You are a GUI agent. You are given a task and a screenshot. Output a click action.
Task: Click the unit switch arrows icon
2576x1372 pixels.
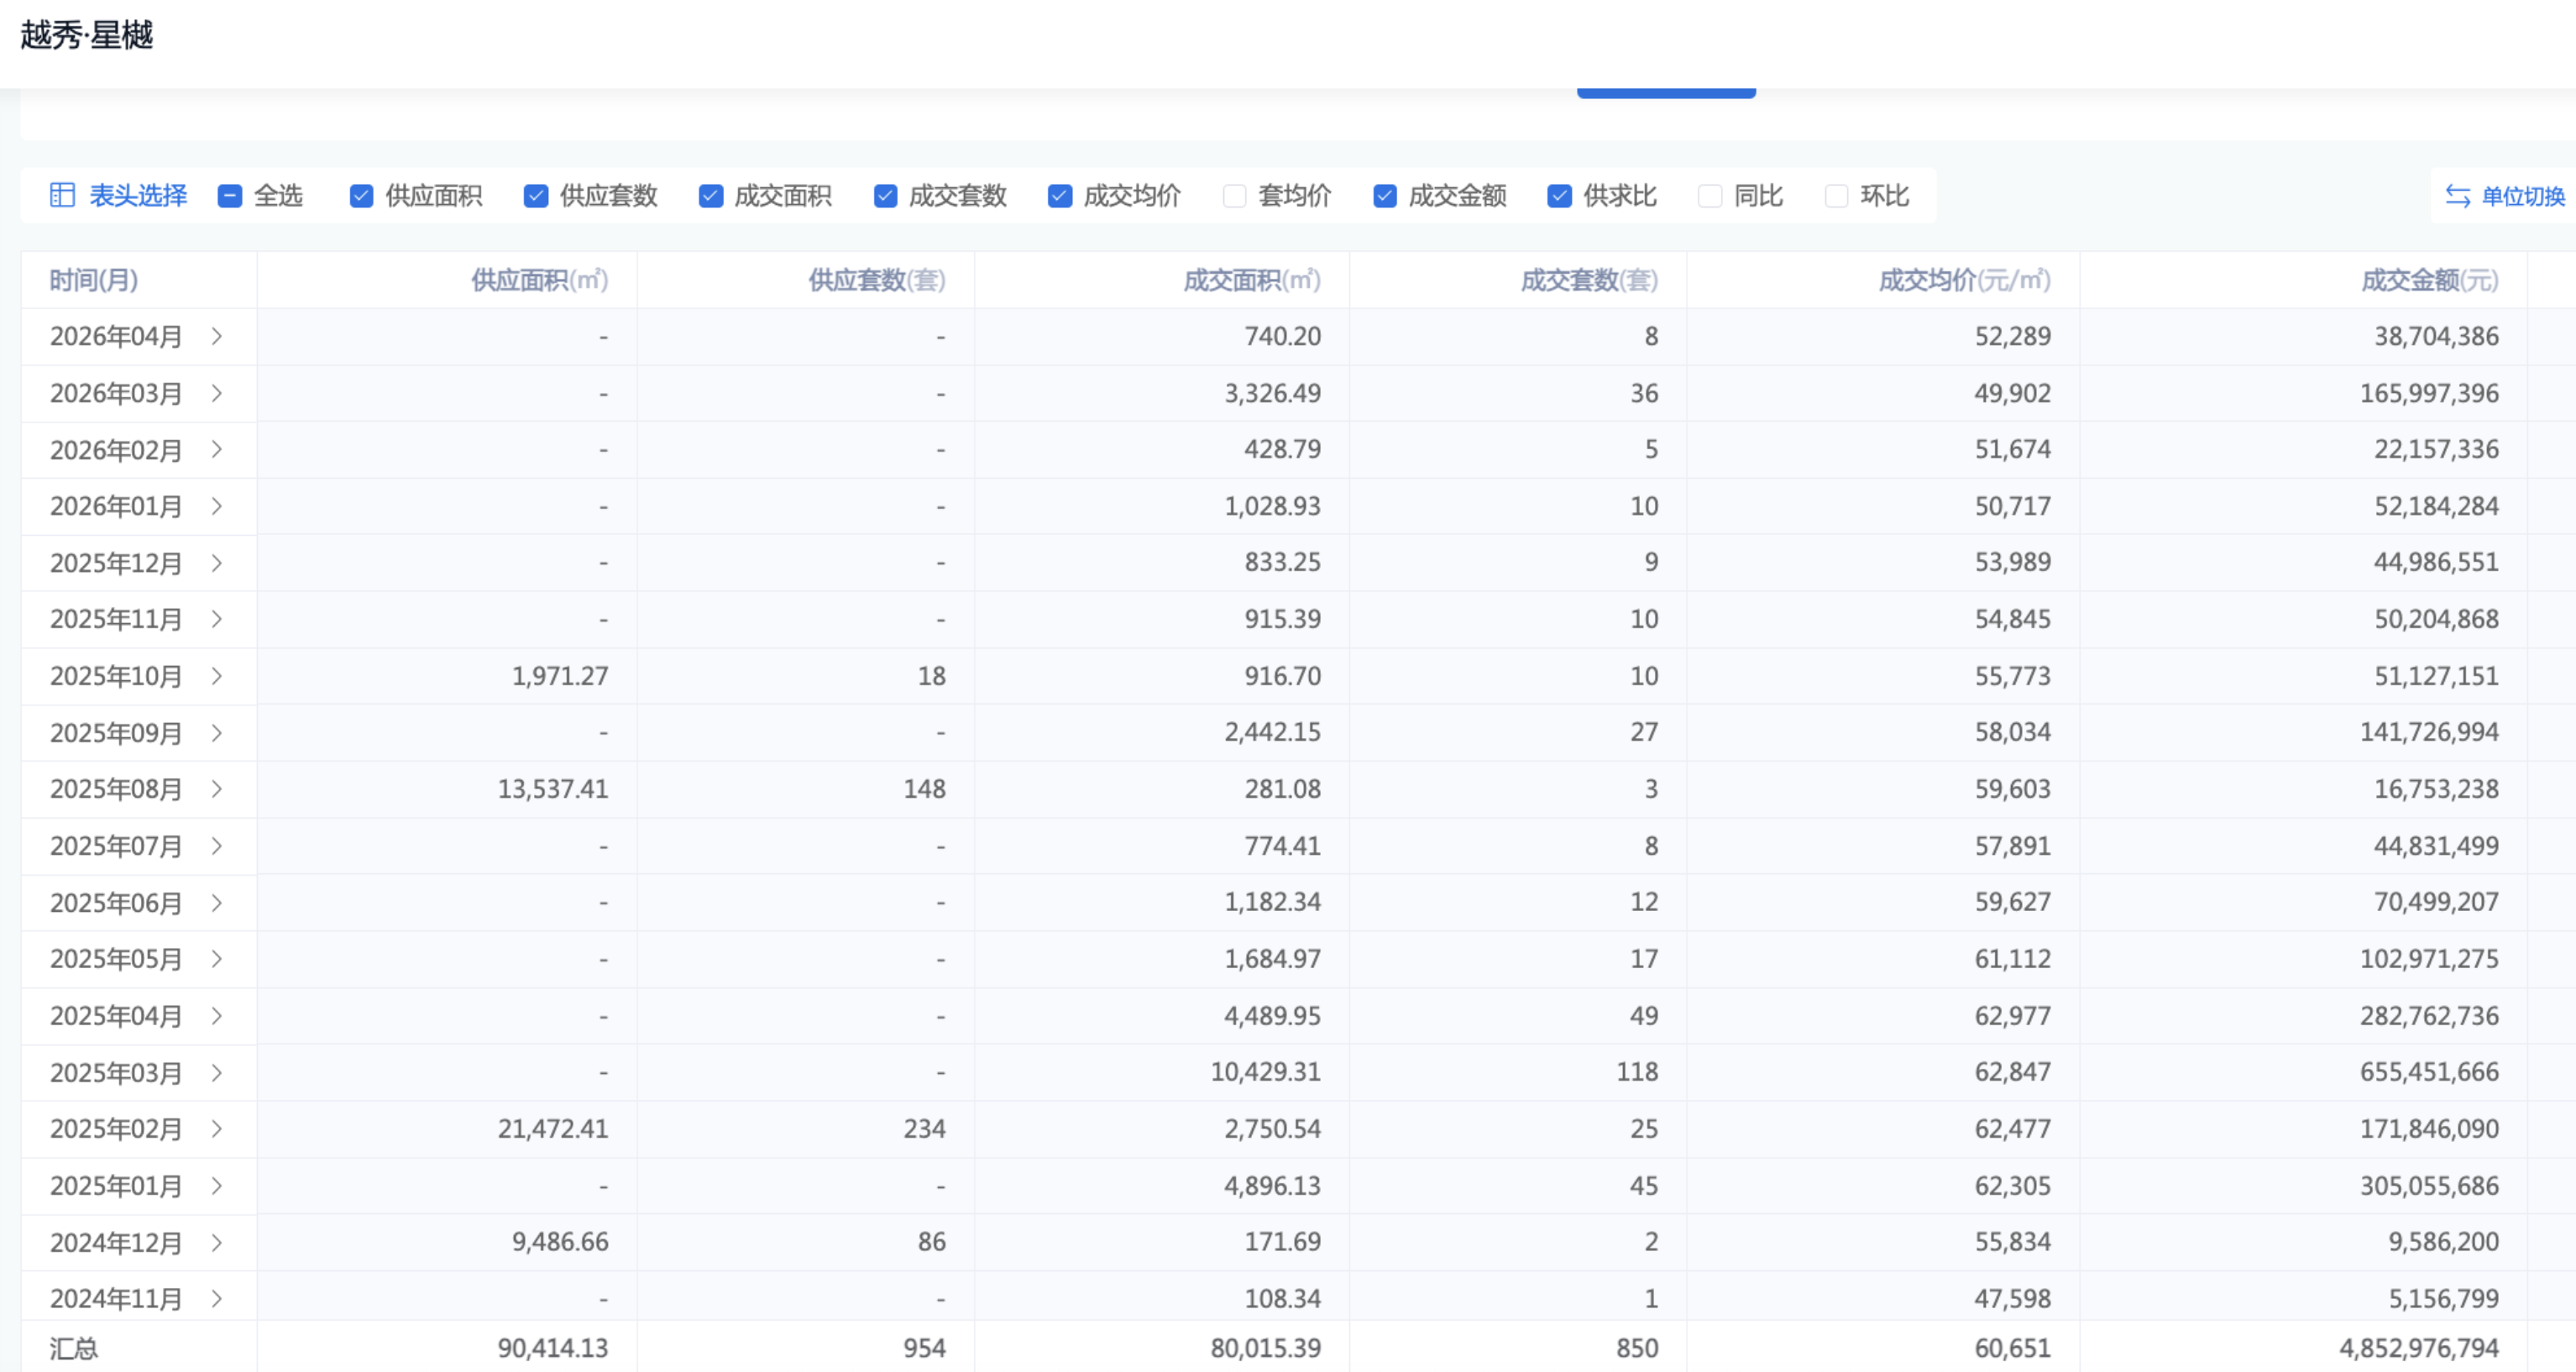tap(2457, 196)
